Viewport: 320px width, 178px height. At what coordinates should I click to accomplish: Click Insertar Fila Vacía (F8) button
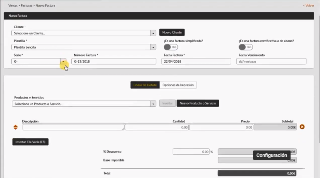click(31, 142)
